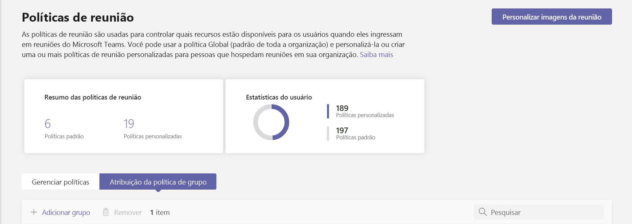632x224 pixels.
Task: Follow the Saiba mais link
Action: coord(376,55)
